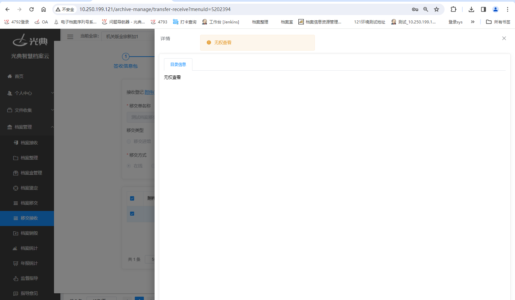Open the 工作台 [Jenkins] bookmark

tap(221, 22)
